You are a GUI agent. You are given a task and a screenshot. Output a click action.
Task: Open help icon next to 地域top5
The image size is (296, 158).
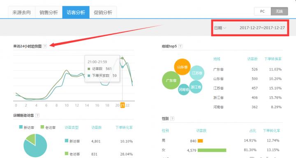click(x=180, y=46)
